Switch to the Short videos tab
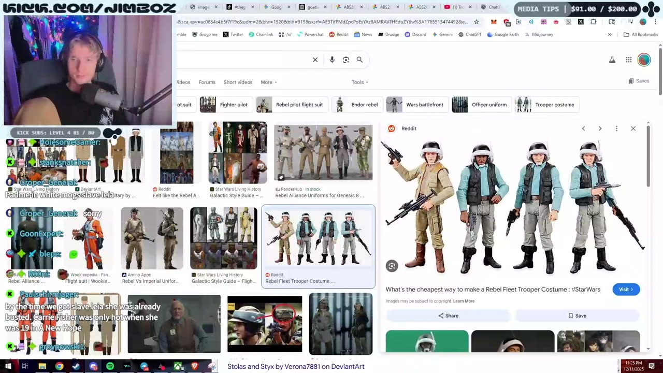This screenshot has width=663, height=373. pyautogui.click(x=238, y=82)
